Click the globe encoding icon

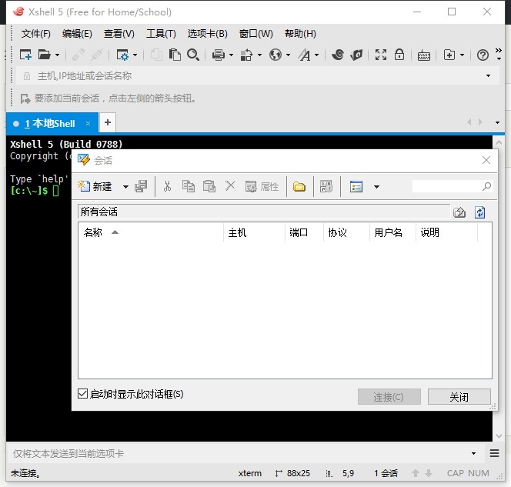[x=276, y=55]
